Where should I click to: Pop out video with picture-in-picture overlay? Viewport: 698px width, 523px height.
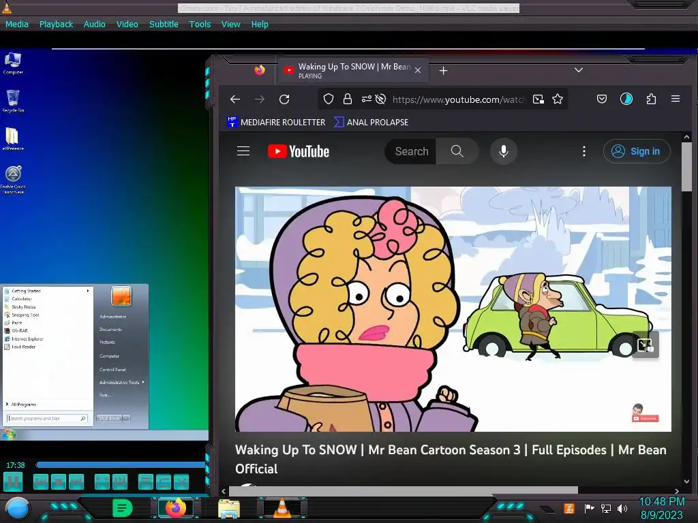coord(645,345)
